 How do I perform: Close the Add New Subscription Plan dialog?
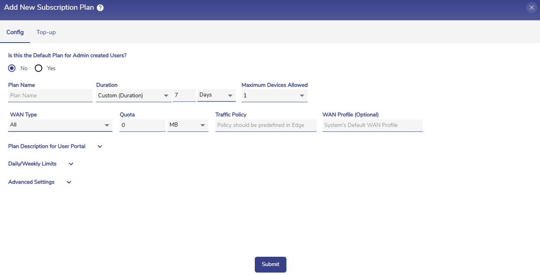(x=531, y=8)
